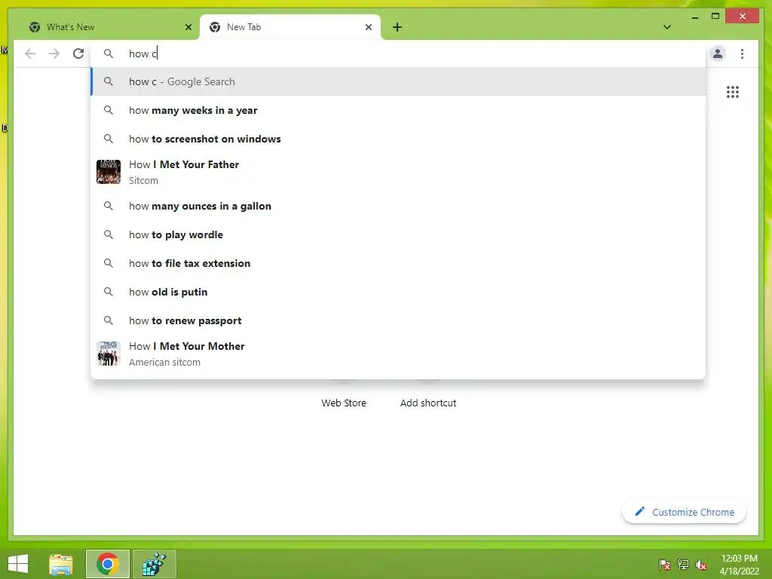
Task: Click How I Met Your Father thumbnail
Action: [109, 172]
